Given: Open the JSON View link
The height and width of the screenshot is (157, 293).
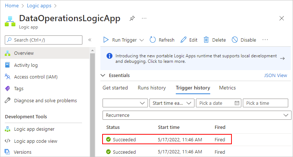Looking at the screenshot, I should click(275, 76).
